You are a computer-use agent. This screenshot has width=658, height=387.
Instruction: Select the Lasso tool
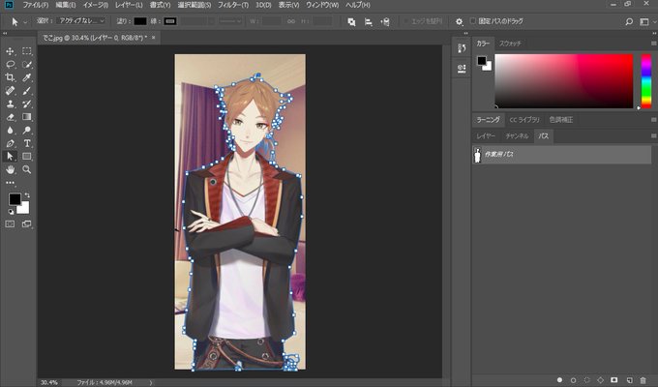10,64
